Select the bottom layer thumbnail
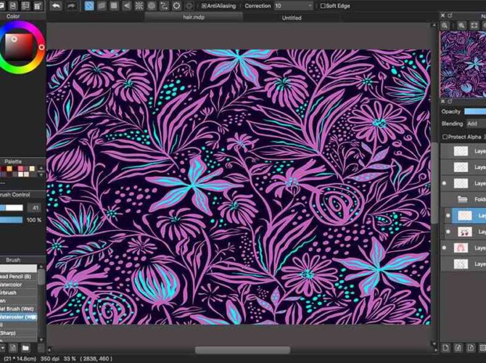Screen dimensions: 486x363 [x=461, y=264]
